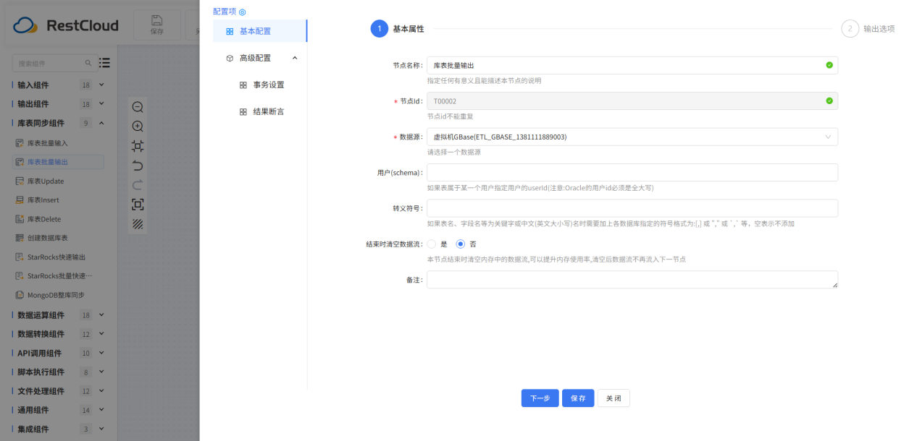Click the Undo icon on the canvas toolbar
The image size is (917, 441).
(137, 165)
